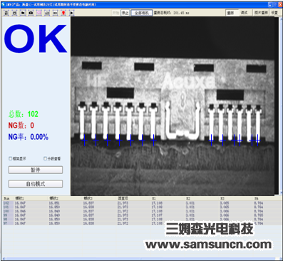The width and height of the screenshot is (283, 261).
Task: Open the 图片量测 tab
Action: pos(261,13)
